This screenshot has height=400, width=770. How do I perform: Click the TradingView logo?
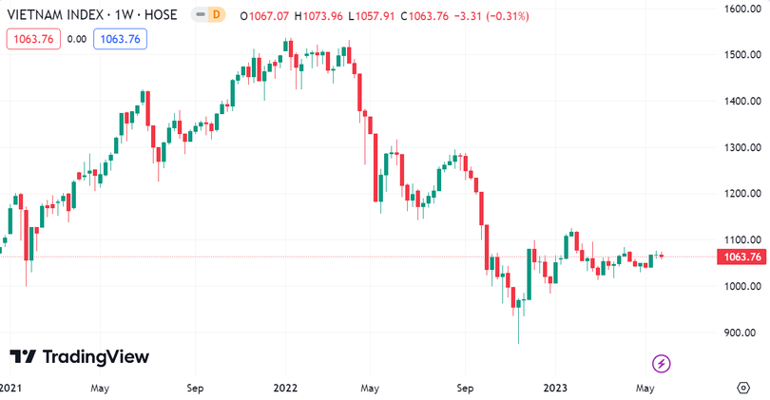click(x=80, y=356)
